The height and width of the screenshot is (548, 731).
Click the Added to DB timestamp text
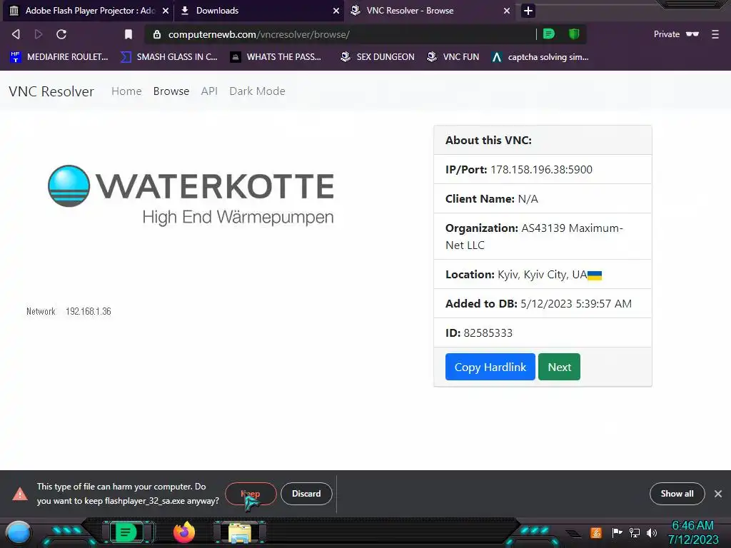click(x=538, y=304)
